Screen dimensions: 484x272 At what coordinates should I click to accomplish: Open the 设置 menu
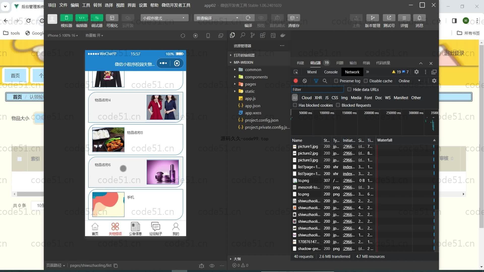coord(143,5)
